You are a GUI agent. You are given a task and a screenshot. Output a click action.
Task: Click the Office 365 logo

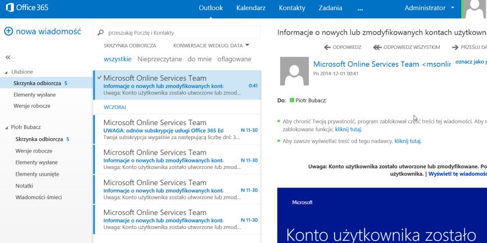point(26,7)
